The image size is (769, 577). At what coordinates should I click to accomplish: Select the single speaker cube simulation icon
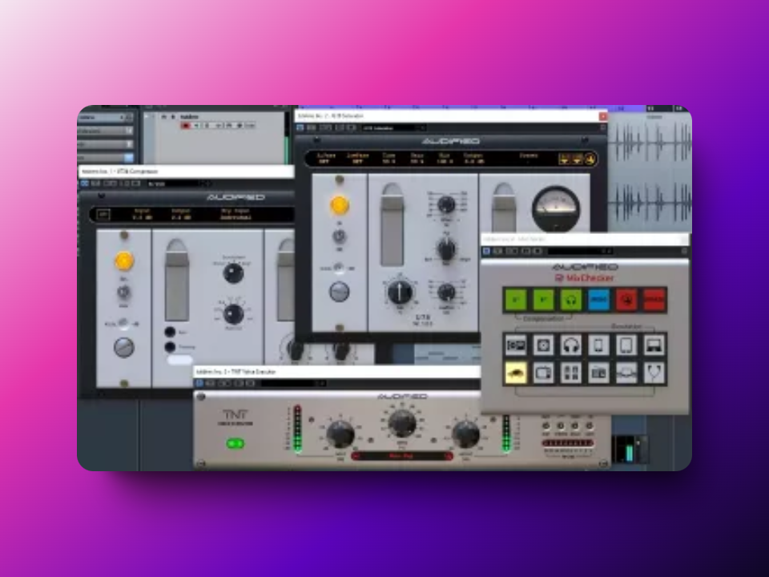pos(543,345)
